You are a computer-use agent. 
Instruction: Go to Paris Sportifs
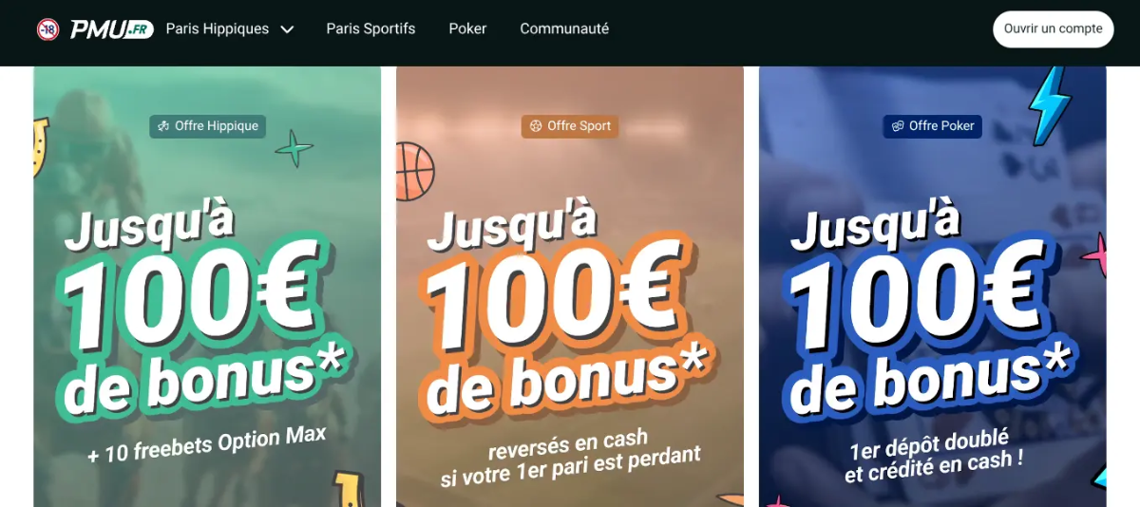(x=370, y=29)
